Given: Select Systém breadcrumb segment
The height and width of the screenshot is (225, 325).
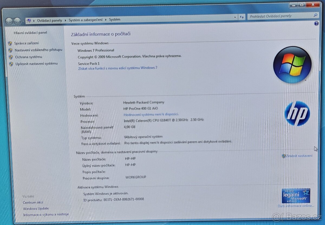Looking at the screenshot, I should [x=115, y=19].
